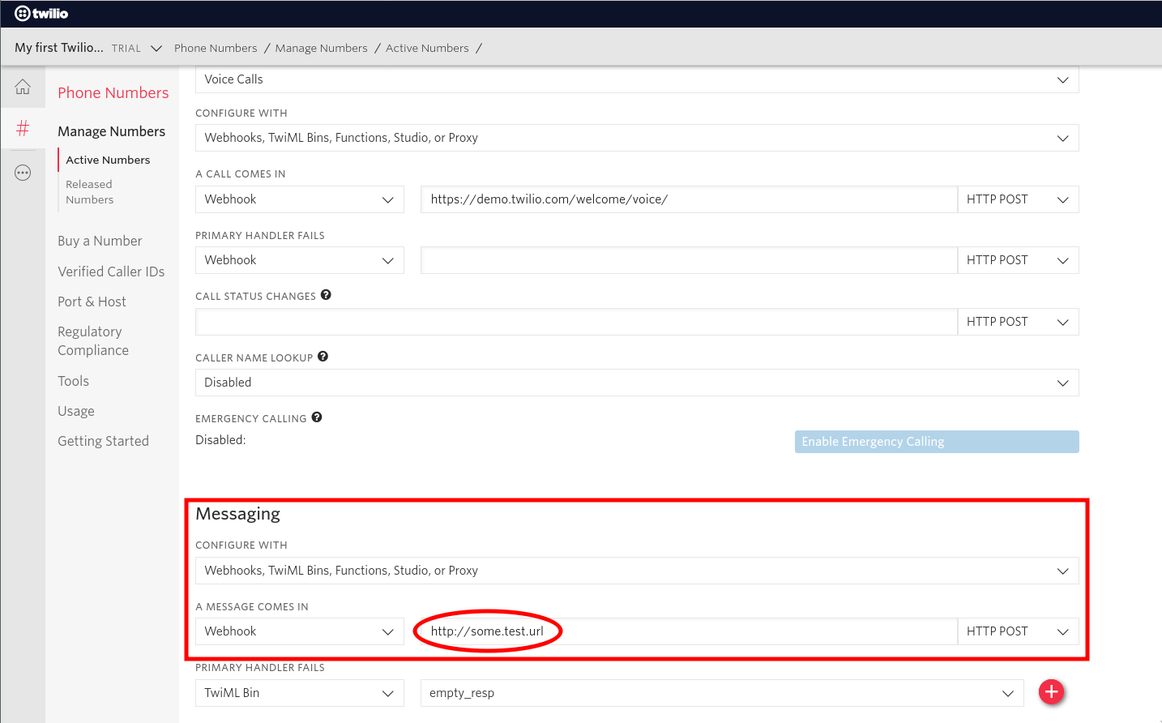Go to Regulatory Compliance
Viewport: 1162px width, 723px height.
93,341
